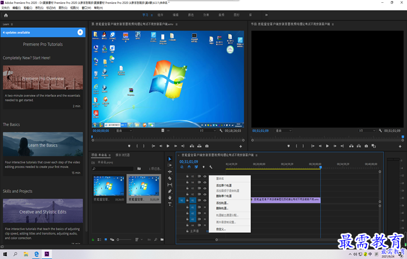The width and height of the screenshot is (407, 259).
Task: Click 4 updates available plus button
Action: 80,32
